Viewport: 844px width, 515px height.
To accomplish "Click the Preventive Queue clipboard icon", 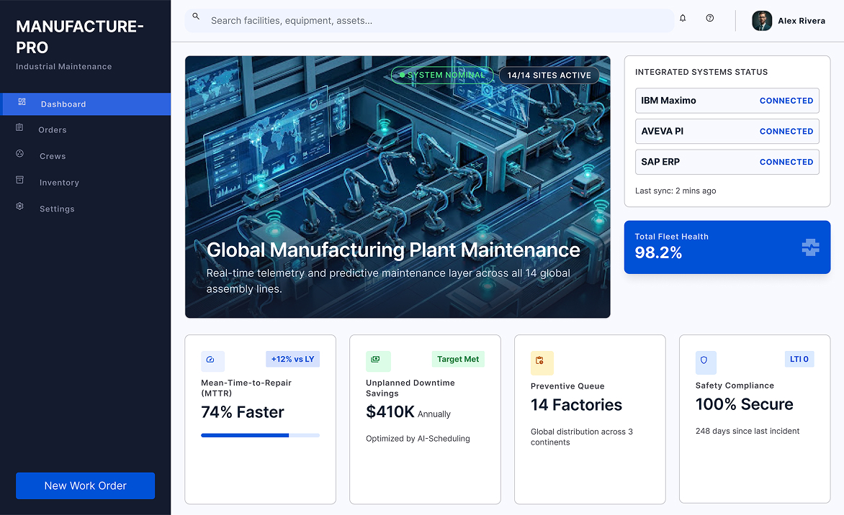I will tap(540, 361).
